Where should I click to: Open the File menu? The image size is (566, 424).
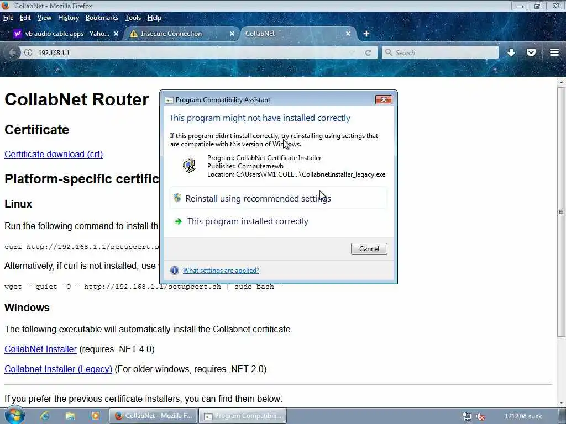click(8, 18)
